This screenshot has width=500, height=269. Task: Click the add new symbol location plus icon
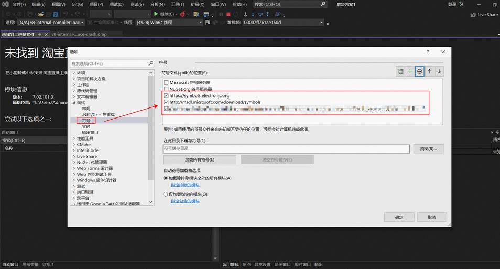pos(410,71)
